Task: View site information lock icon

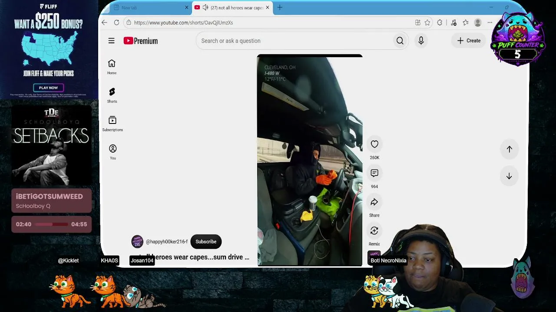Action: pos(129,23)
